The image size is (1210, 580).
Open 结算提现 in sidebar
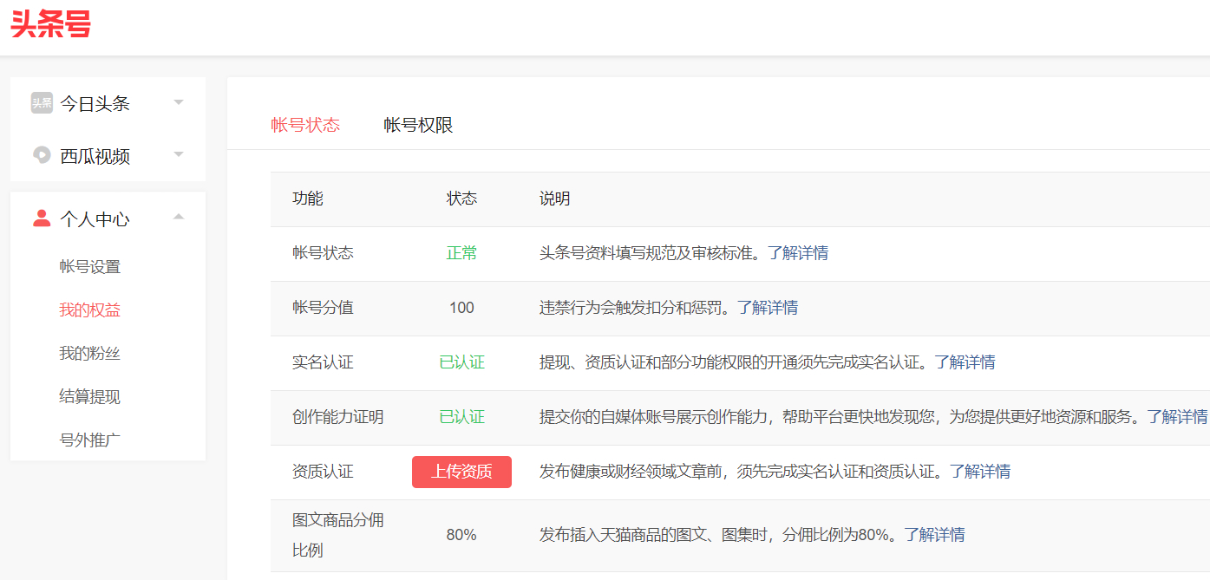(89, 397)
